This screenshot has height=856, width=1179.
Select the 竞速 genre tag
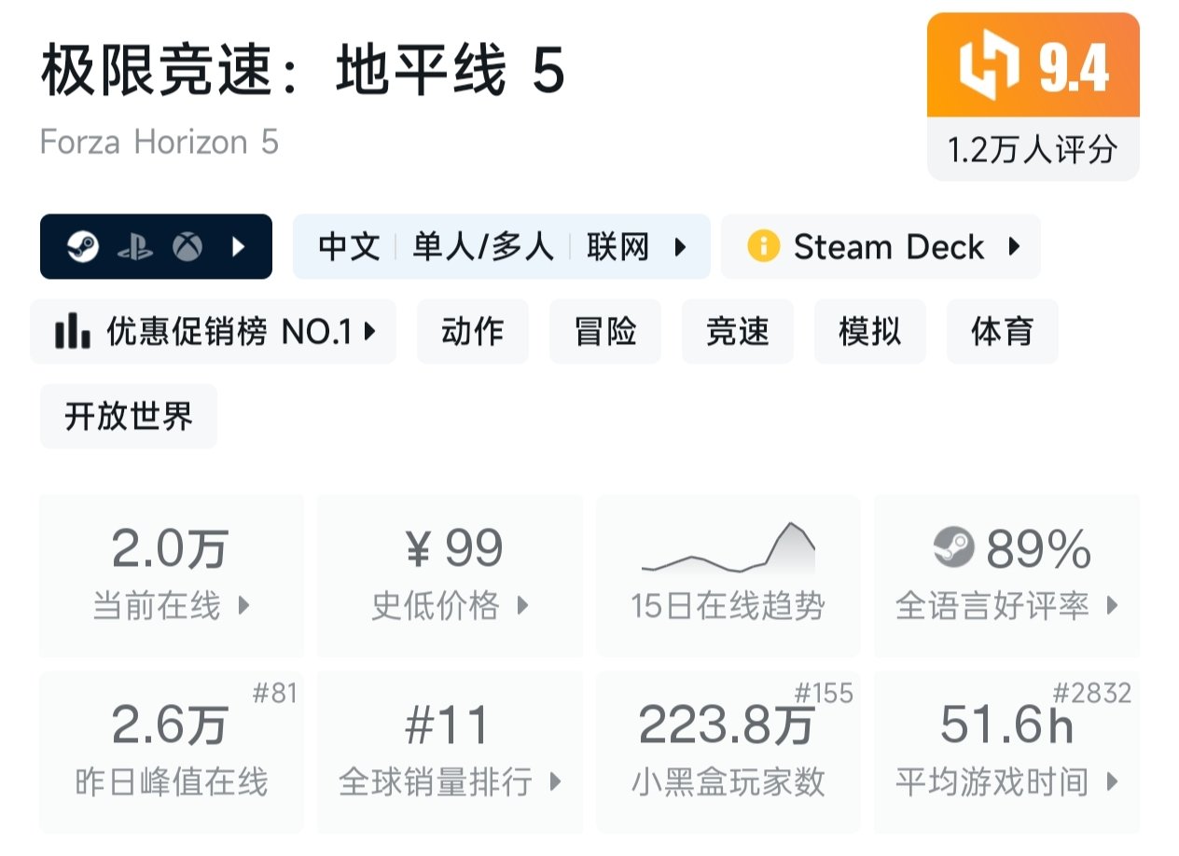pyautogui.click(x=737, y=331)
